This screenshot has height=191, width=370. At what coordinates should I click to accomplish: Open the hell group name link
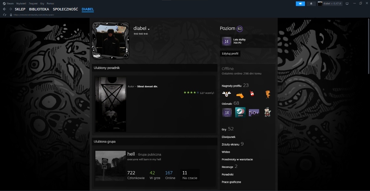click(131, 154)
